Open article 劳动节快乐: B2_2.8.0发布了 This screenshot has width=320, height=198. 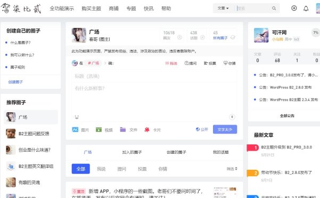point(286,172)
